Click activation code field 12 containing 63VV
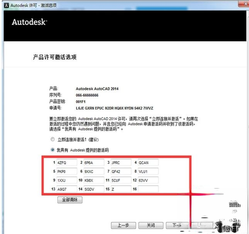The image size is (249, 234). [x=148, y=180]
